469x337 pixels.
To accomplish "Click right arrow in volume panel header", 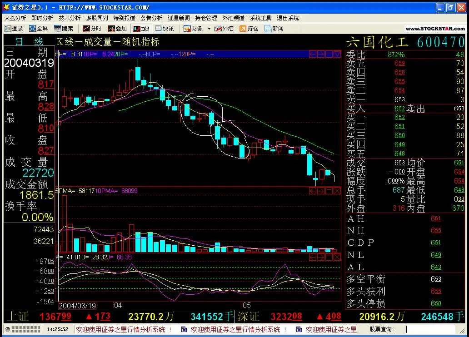I will click(321, 191).
